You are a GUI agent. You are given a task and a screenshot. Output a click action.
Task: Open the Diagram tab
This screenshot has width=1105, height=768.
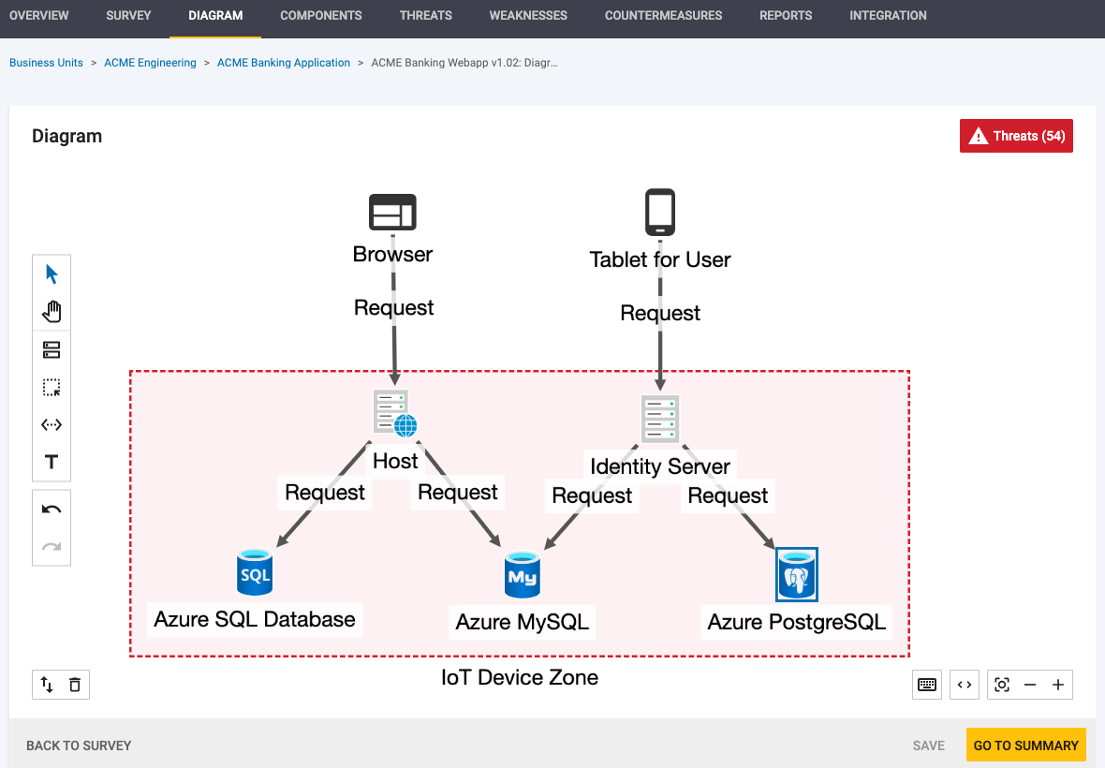point(215,16)
